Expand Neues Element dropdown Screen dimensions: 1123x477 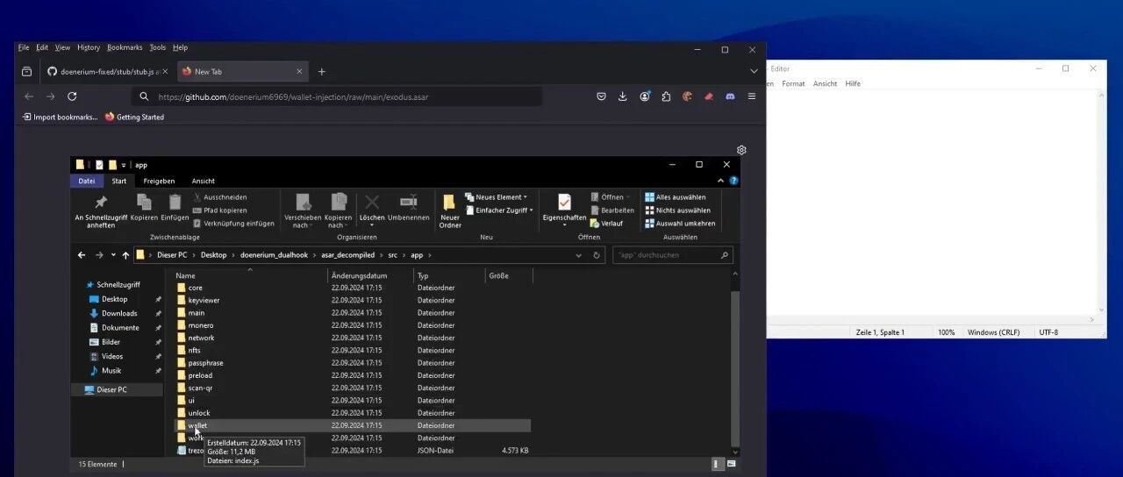pyautogui.click(x=496, y=197)
